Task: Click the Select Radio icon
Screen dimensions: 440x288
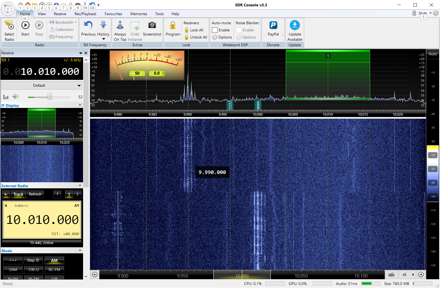Action: 9,26
